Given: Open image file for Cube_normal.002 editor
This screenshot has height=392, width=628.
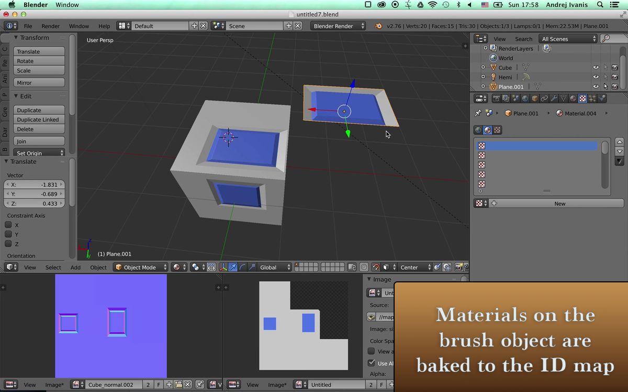Looking at the screenshot, I should pos(178,385).
